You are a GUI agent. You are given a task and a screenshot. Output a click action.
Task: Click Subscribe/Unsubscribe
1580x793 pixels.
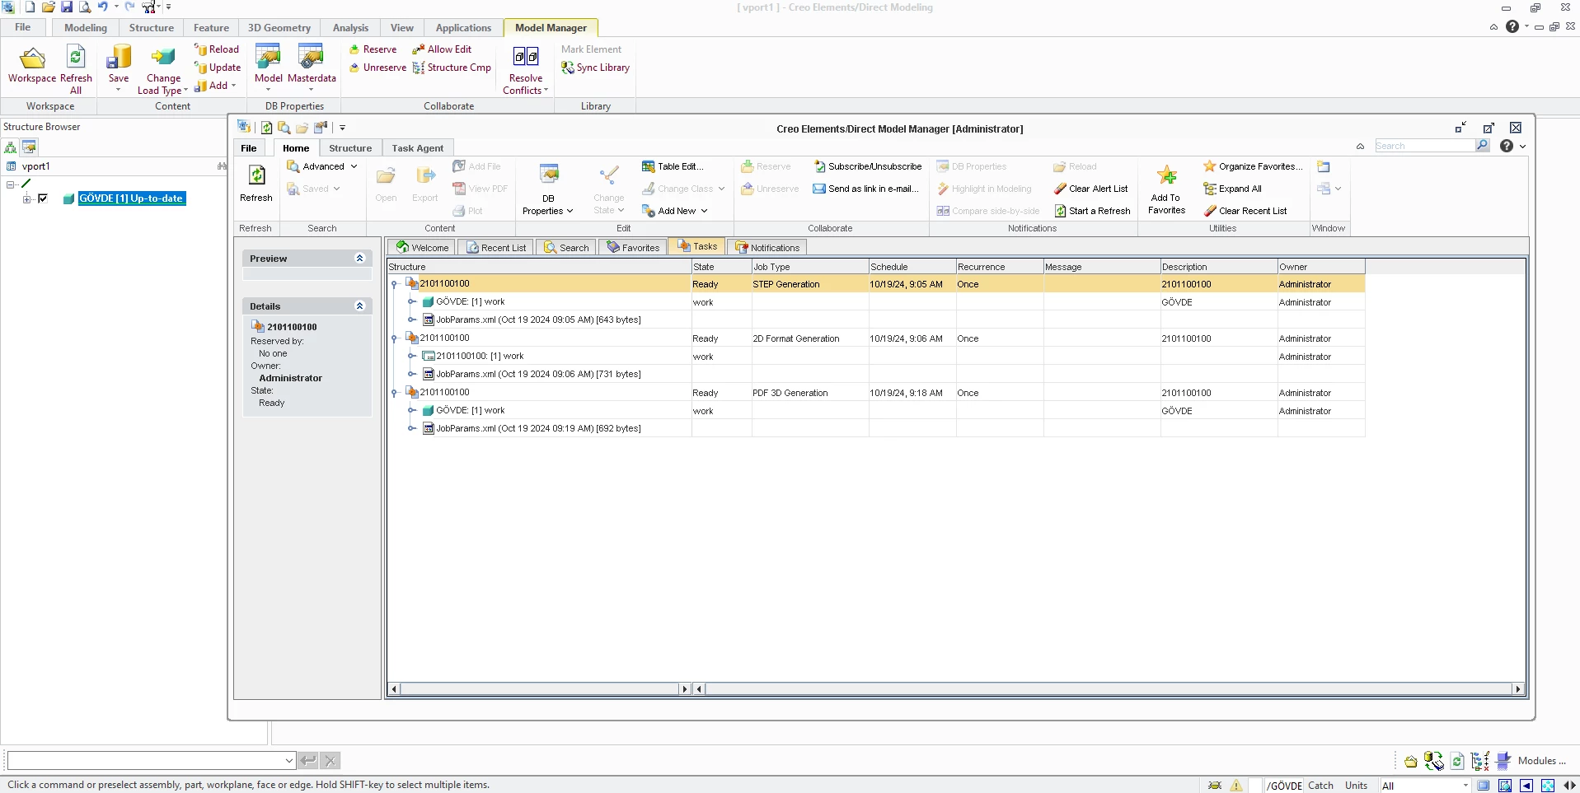click(867, 166)
